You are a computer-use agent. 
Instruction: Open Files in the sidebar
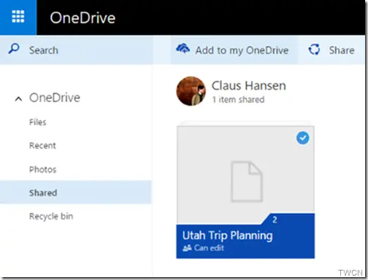click(x=38, y=122)
